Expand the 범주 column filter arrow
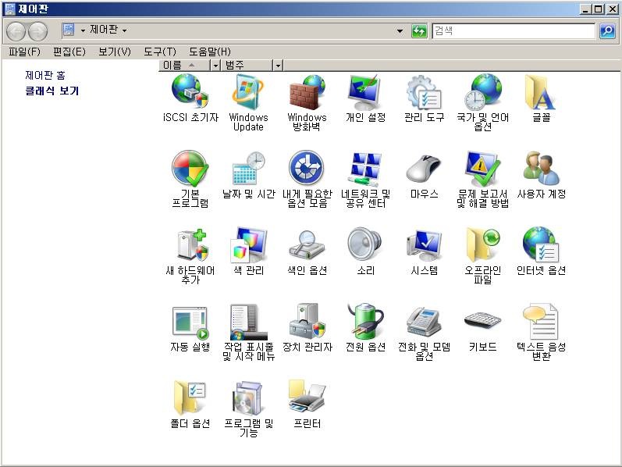Screen dimensions: 622x467 (x=278, y=65)
